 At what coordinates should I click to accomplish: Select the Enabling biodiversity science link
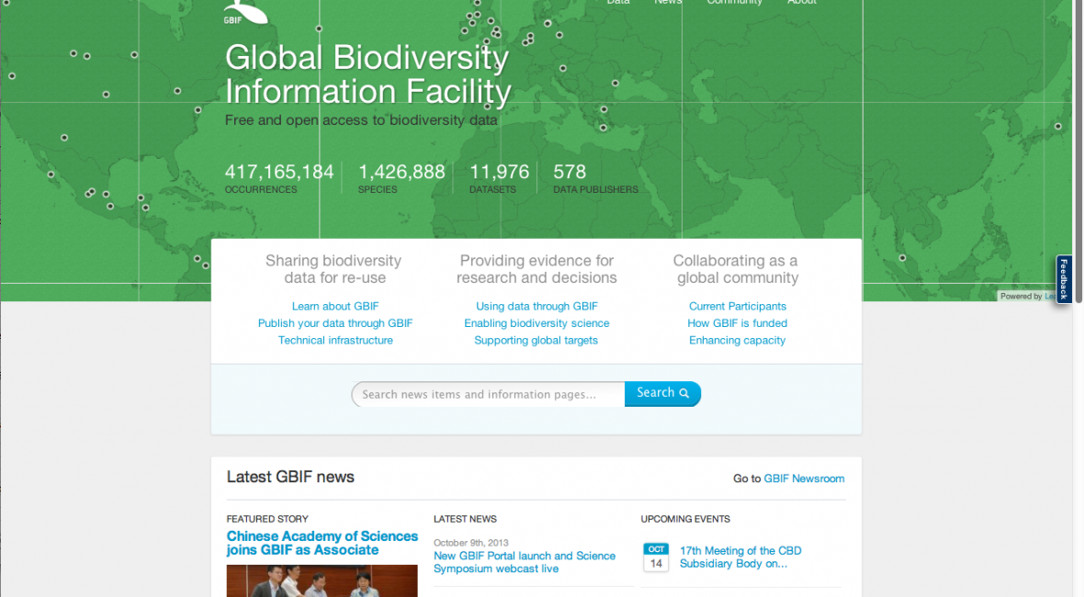point(536,323)
